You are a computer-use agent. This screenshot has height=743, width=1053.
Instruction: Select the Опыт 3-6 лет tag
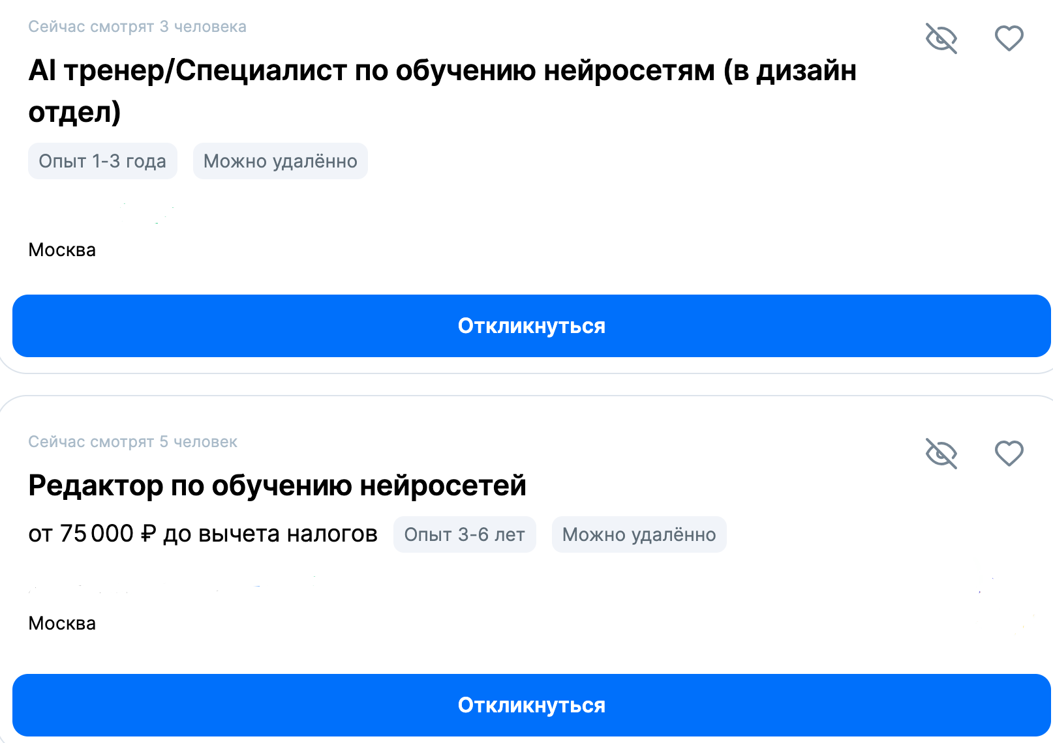[x=465, y=534]
